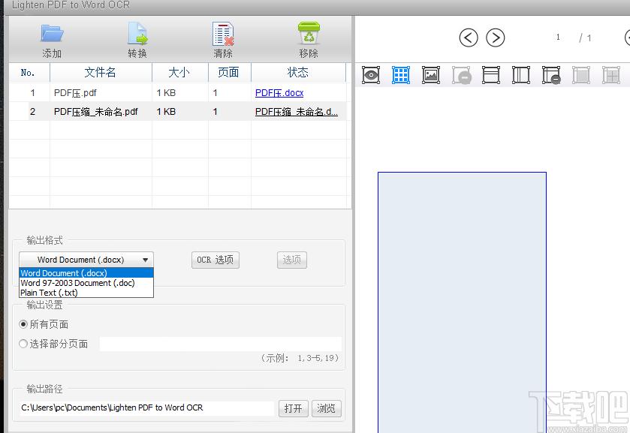Select the blue table grid region tool
630x433 pixels.
click(x=400, y=75)
